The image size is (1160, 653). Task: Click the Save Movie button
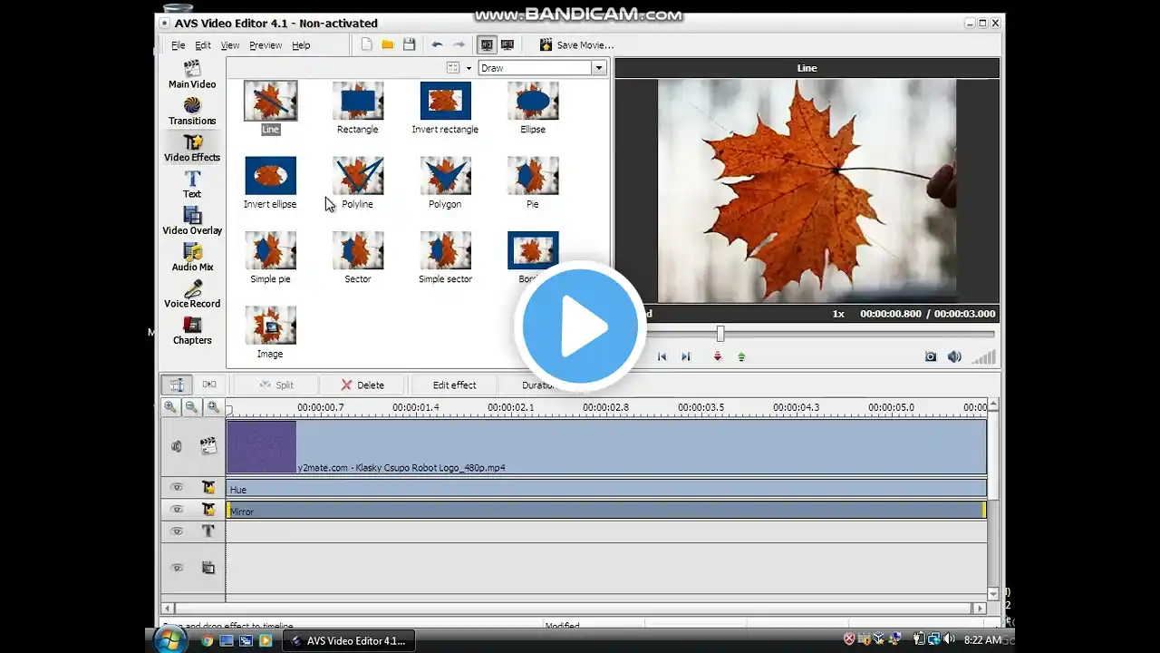(x=576, y=45)
